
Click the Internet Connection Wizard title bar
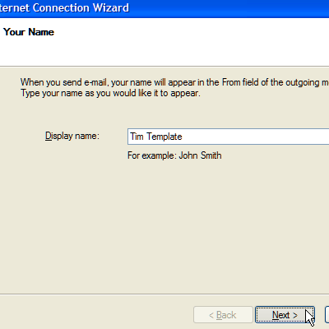click(x=164, y=8)
